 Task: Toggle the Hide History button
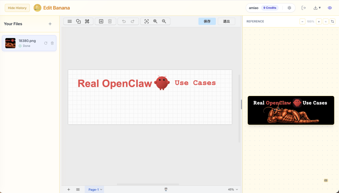tap(17, 8)
